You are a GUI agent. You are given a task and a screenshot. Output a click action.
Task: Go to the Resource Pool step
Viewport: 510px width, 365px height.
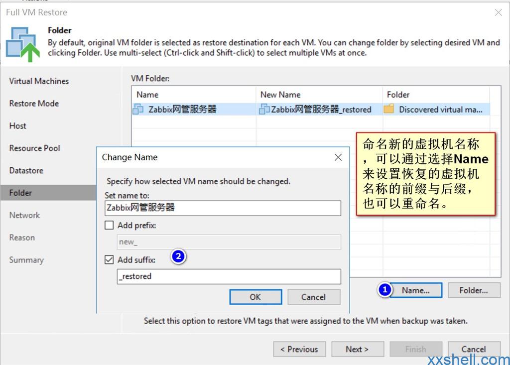click(x=35, y=148)
